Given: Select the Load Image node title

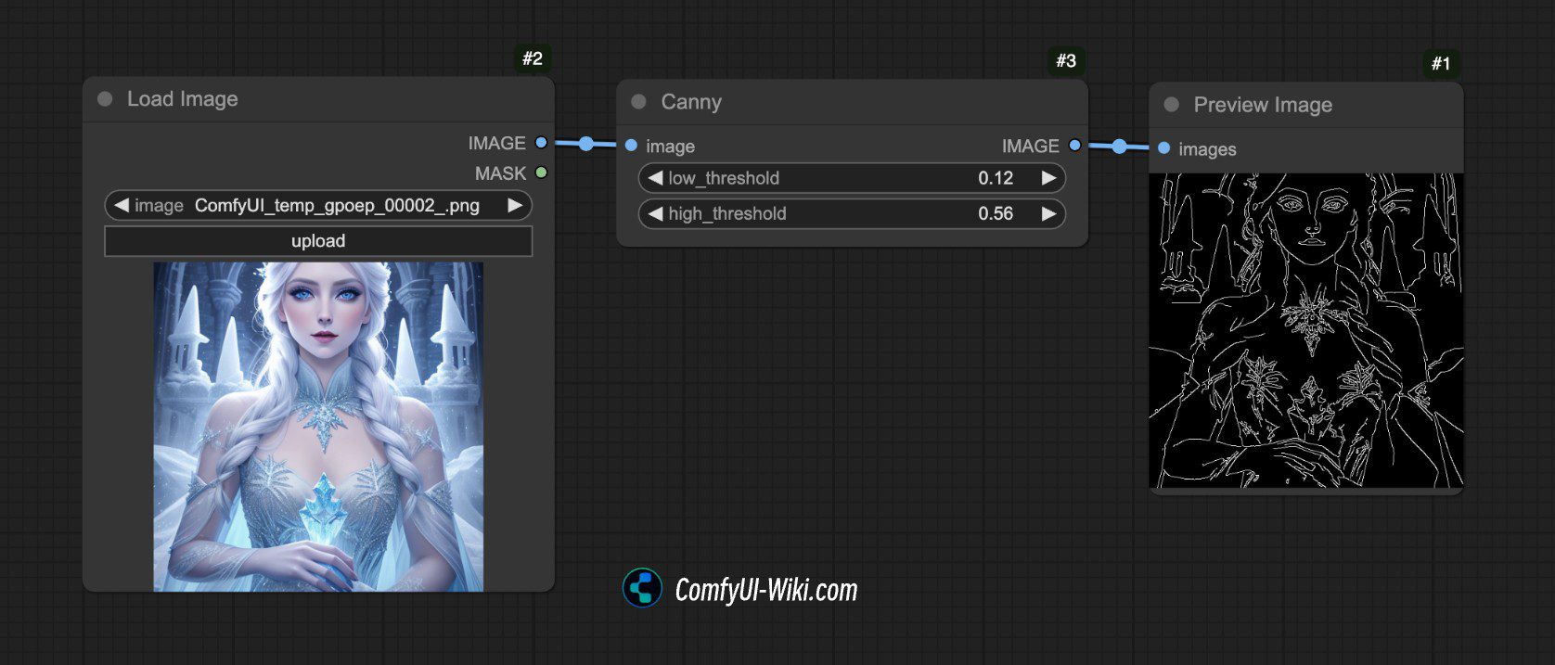Looking at the screenshot, I should click(x=183, y=99).
